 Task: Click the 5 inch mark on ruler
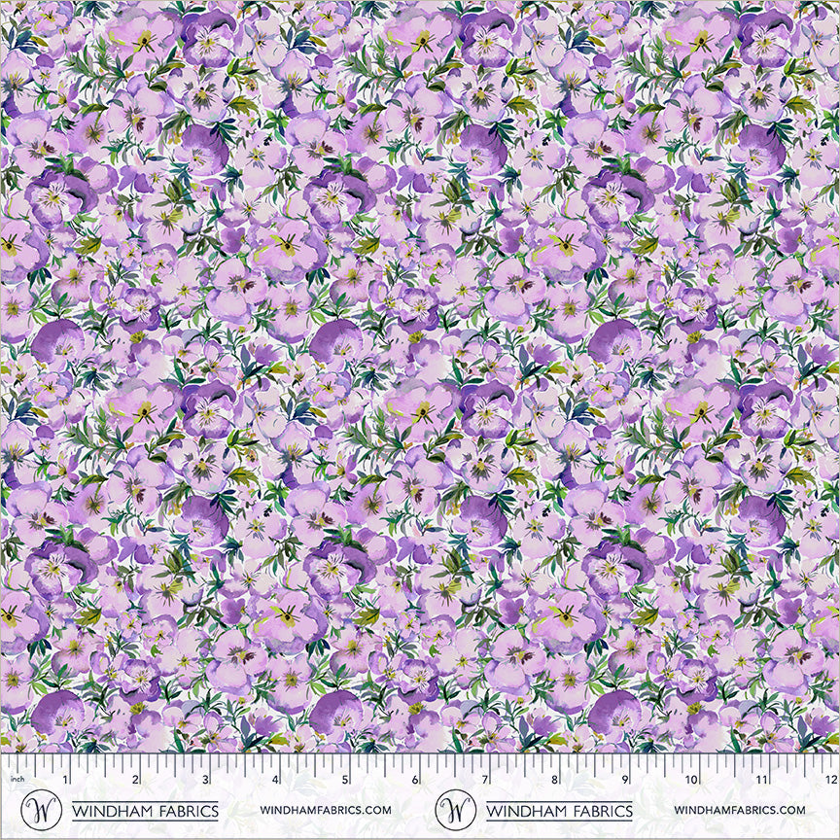(x=346, y=780)
